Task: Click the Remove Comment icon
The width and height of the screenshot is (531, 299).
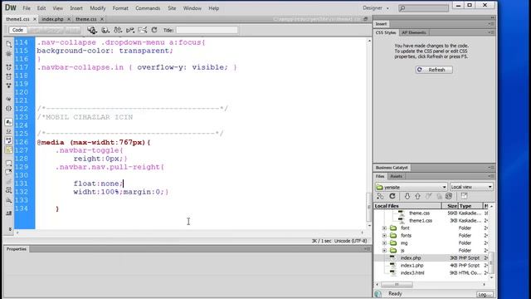Action: 9,172
